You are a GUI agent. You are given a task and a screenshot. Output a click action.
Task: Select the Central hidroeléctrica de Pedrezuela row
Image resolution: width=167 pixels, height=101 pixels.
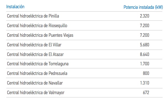(x=84, y=73)
